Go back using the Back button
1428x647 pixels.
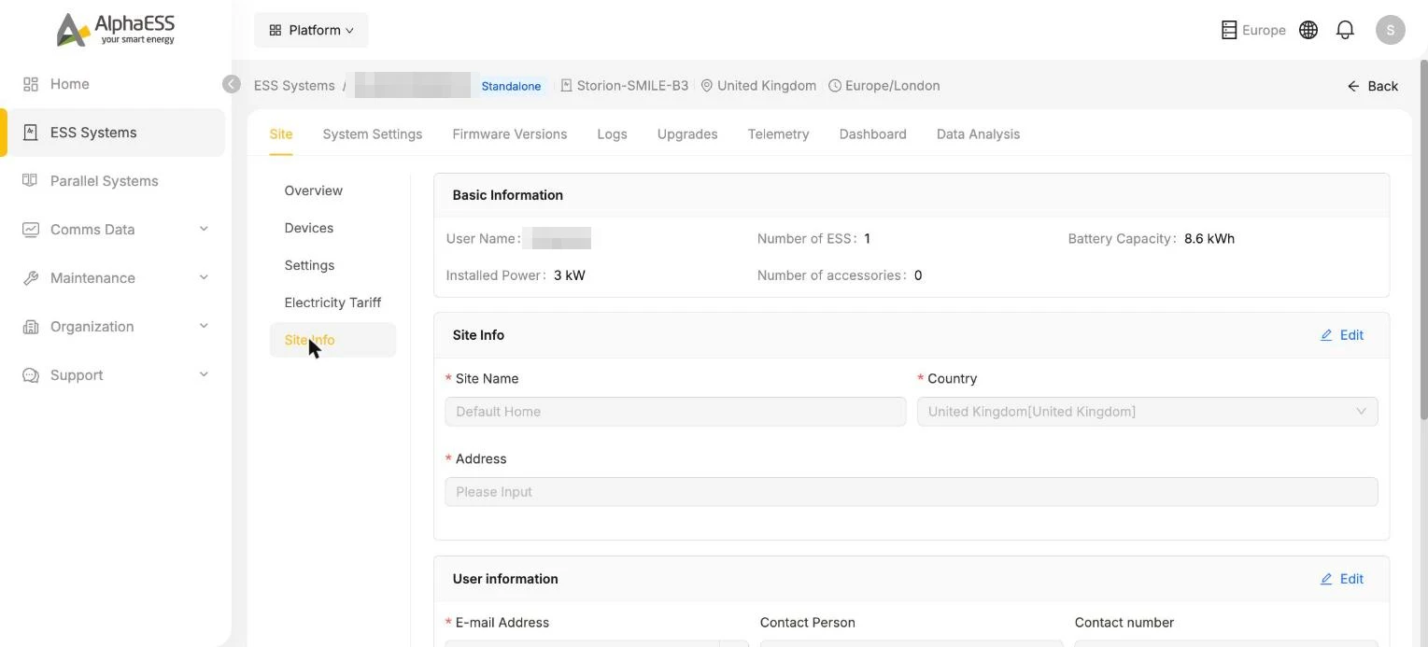tap(1372, 86)
